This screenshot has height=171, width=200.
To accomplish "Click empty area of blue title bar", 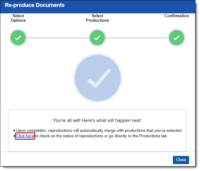I will point(136,6).
